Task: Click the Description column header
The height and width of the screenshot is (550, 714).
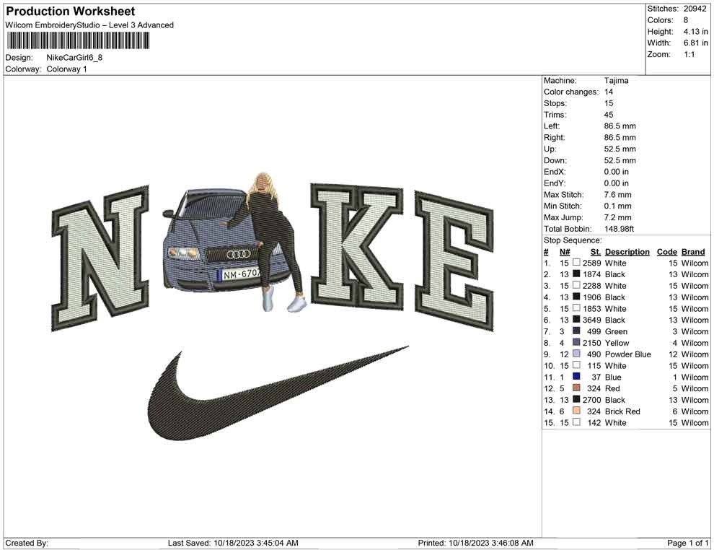Action: tap(627, 251)
